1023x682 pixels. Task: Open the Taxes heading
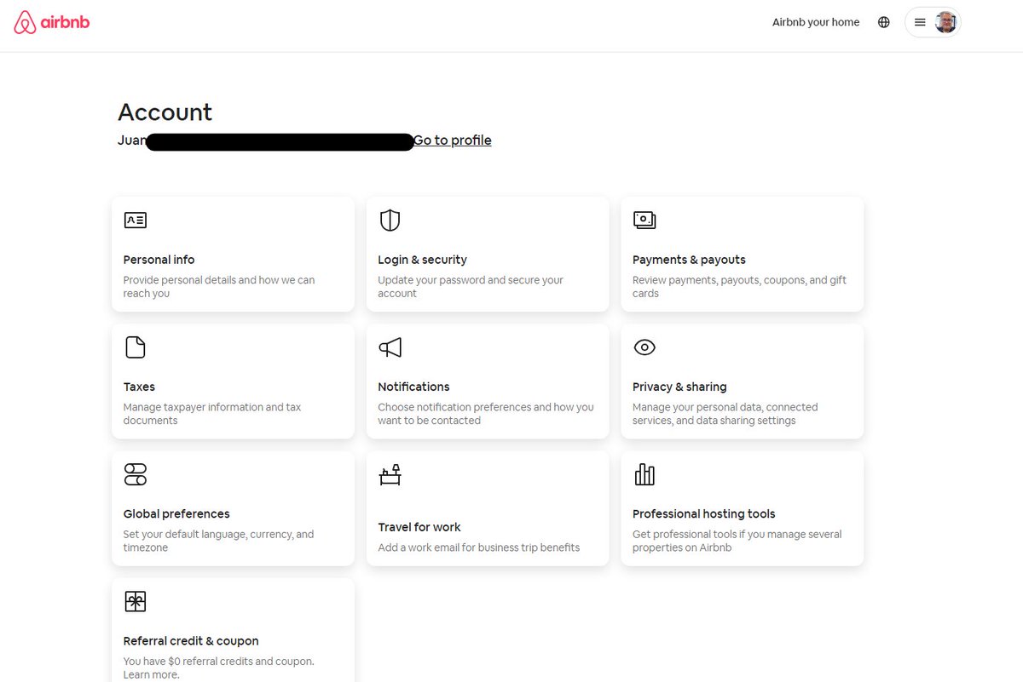click(x=140, y=387)
